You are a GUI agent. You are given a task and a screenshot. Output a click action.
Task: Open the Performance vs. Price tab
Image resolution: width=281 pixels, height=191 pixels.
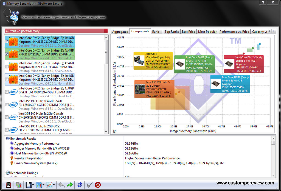pyautogui.click(x=234, y=32)
